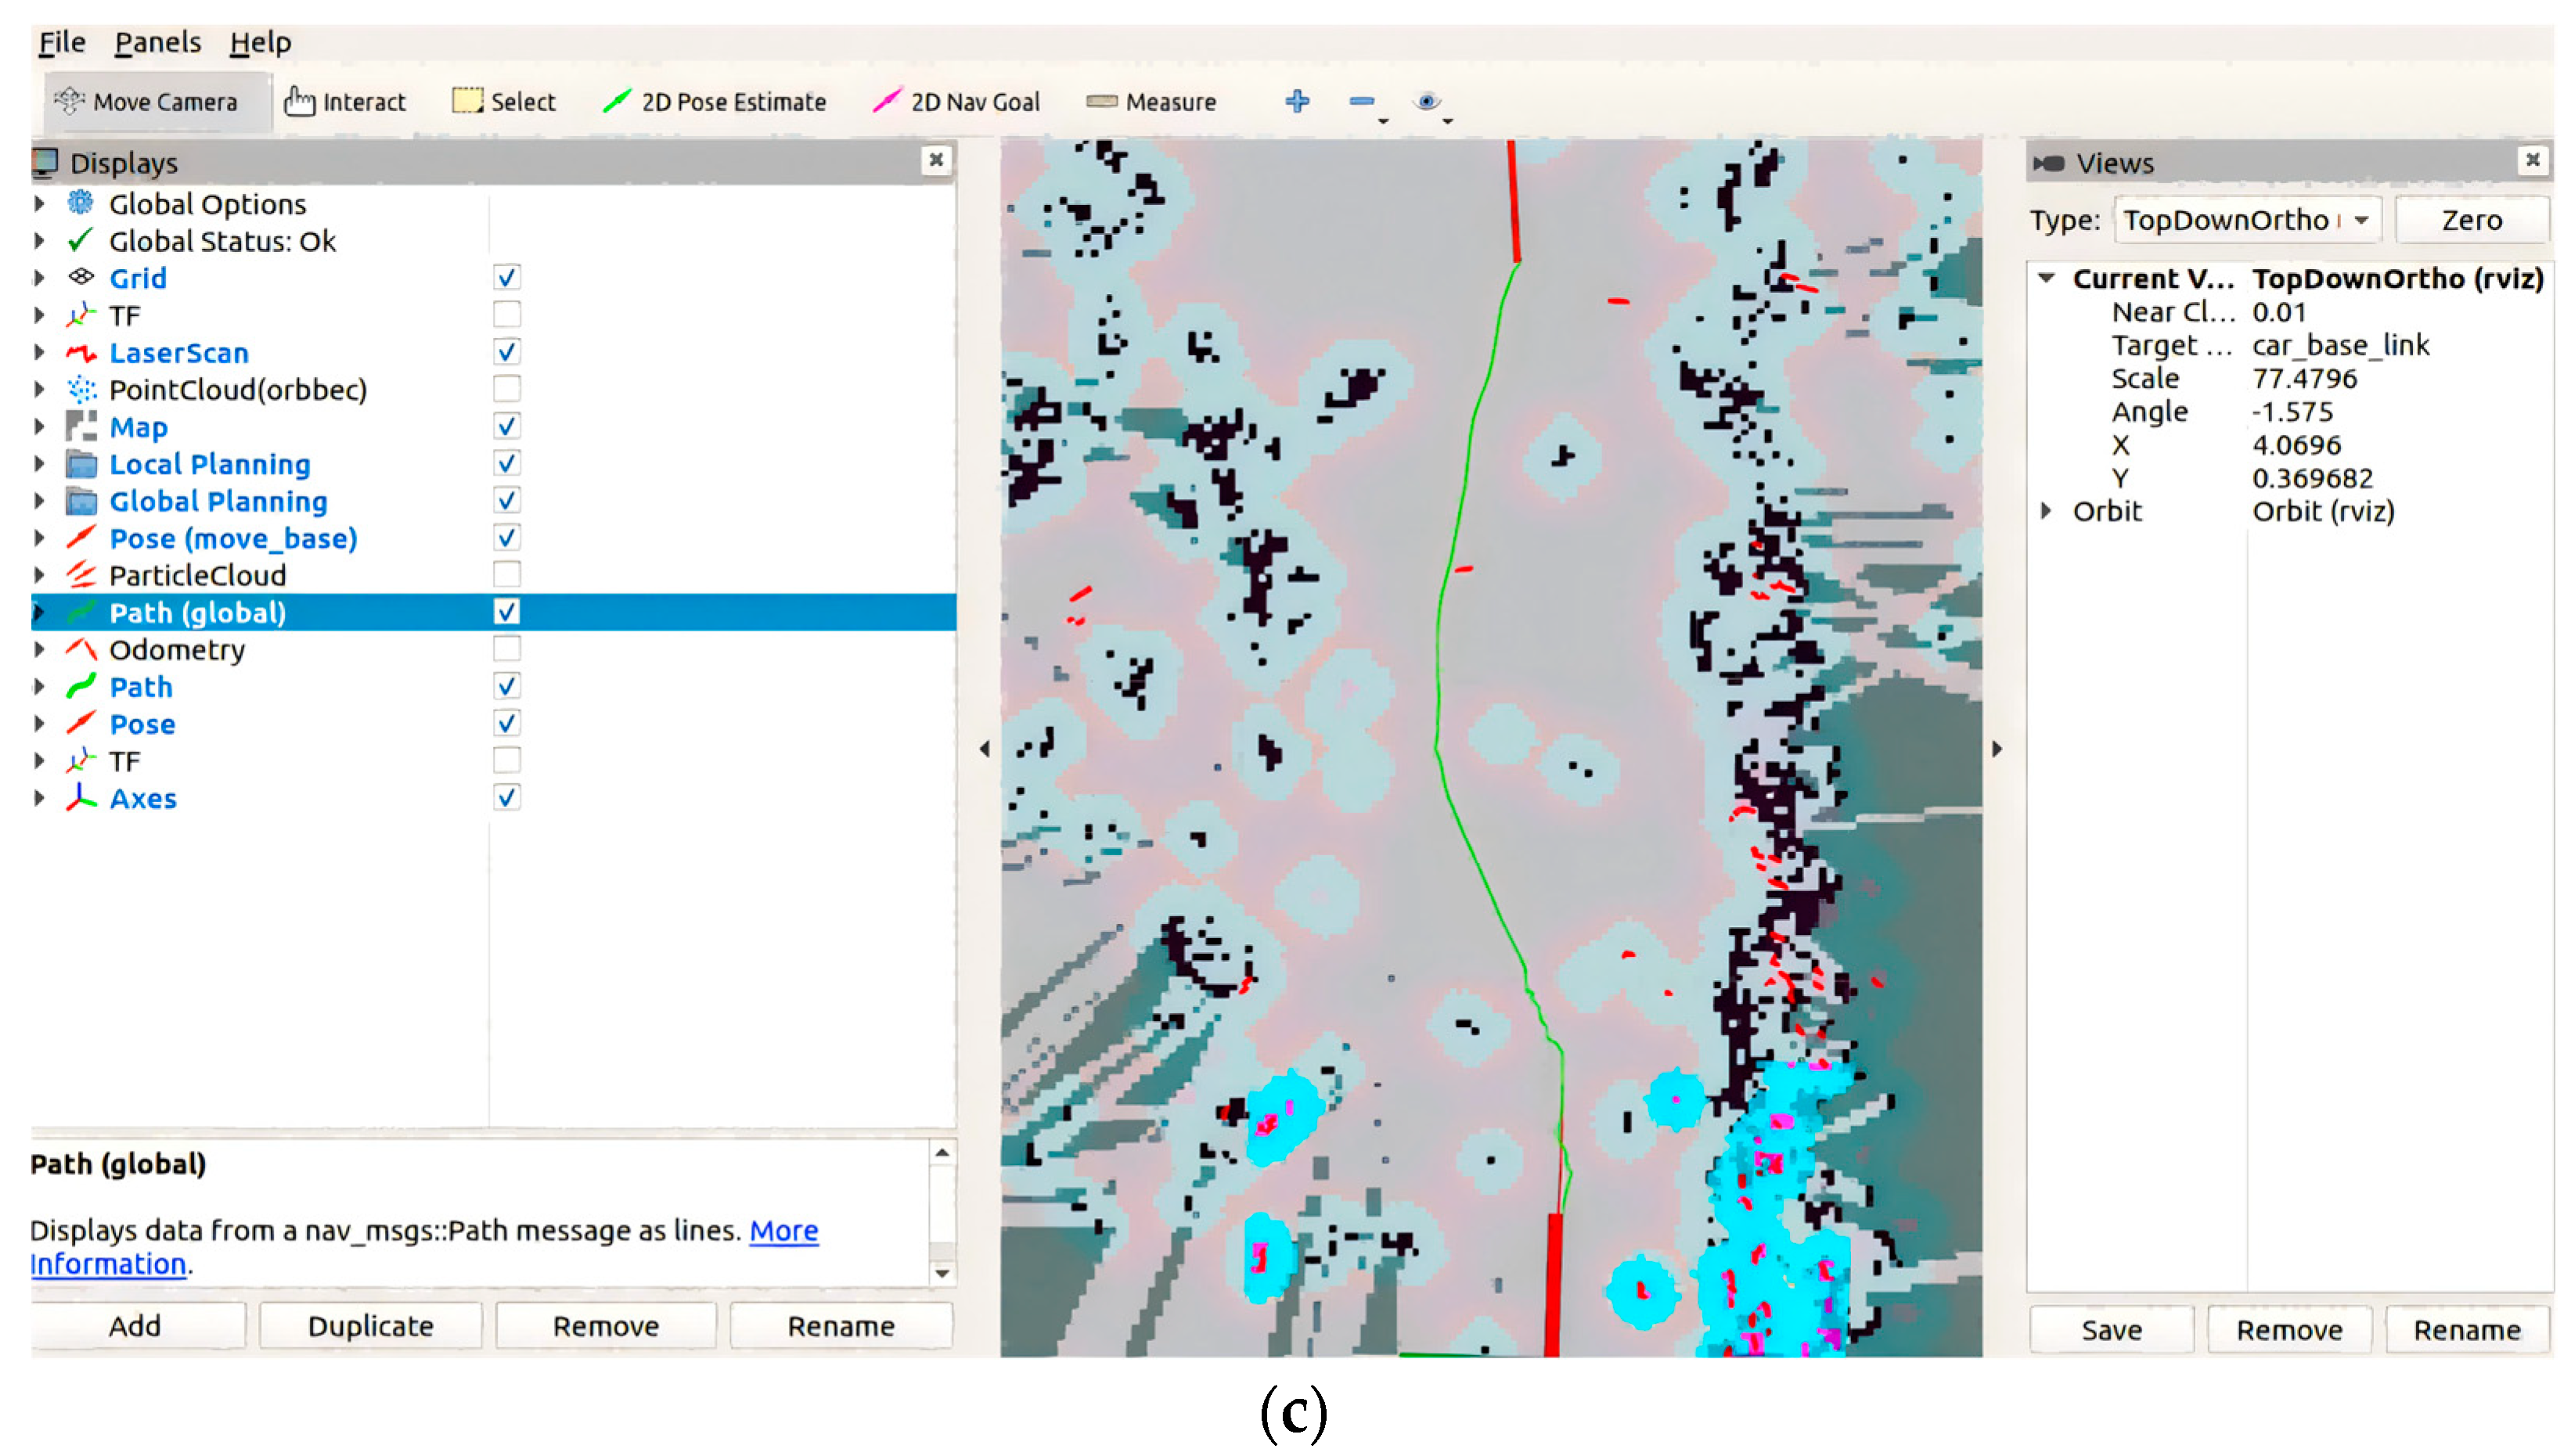
Task: Activate the Interact hand tool
Action: [x=345, y=102]
